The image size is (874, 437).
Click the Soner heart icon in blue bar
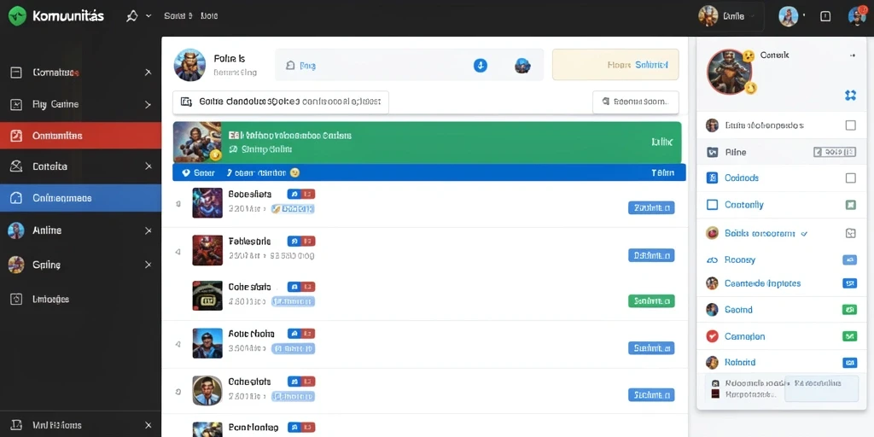[x=186, y=172]
